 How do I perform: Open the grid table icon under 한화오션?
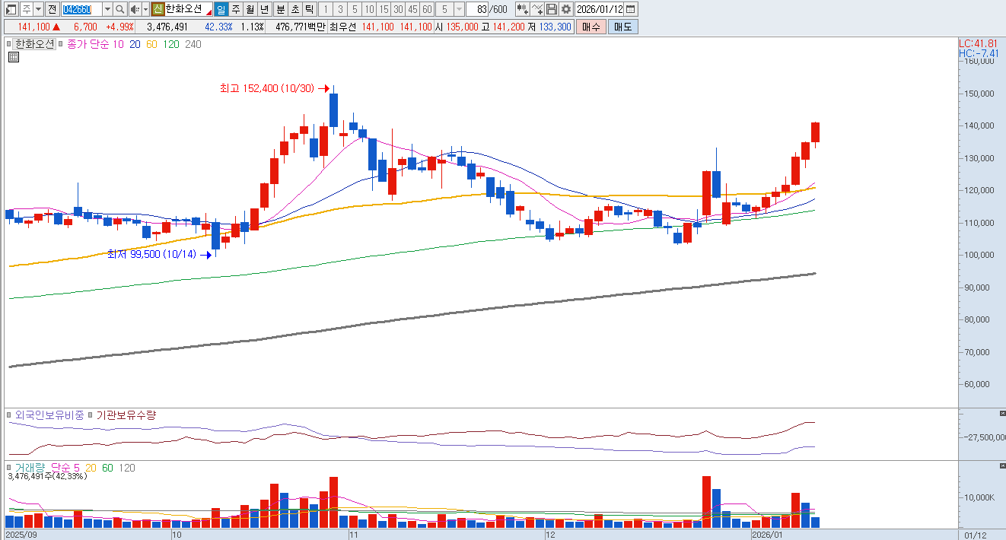pyautogui.click(x=14, y=57)
